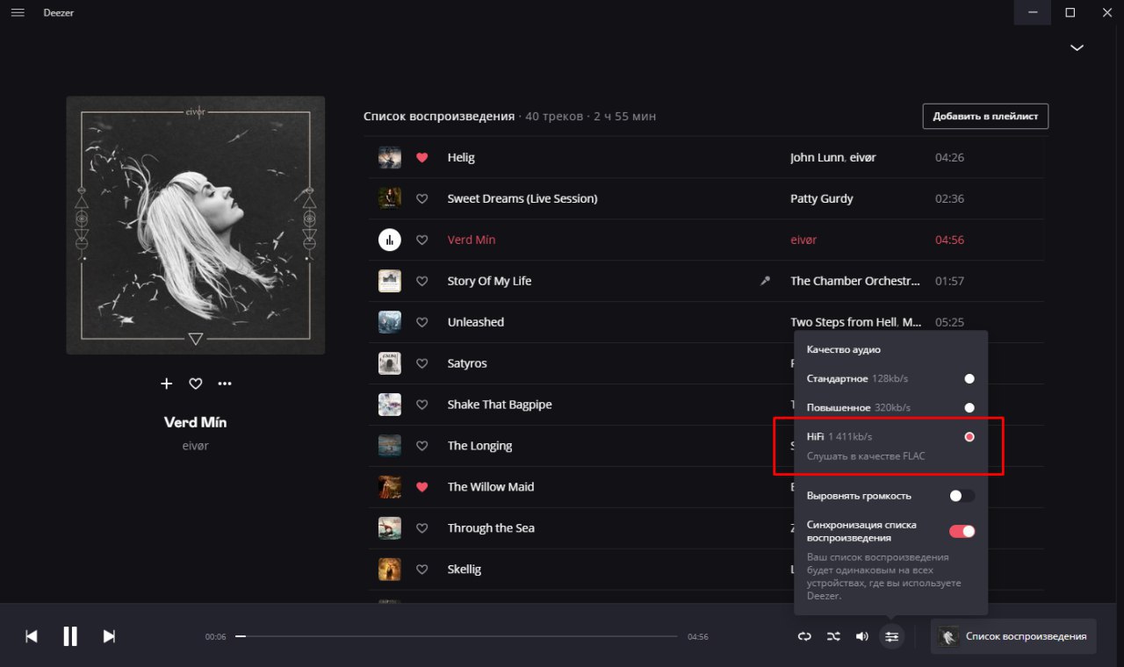This screenshot has width=1124, height=667.
Task: Open the three-dots menu under album cover
Action: 225,384
